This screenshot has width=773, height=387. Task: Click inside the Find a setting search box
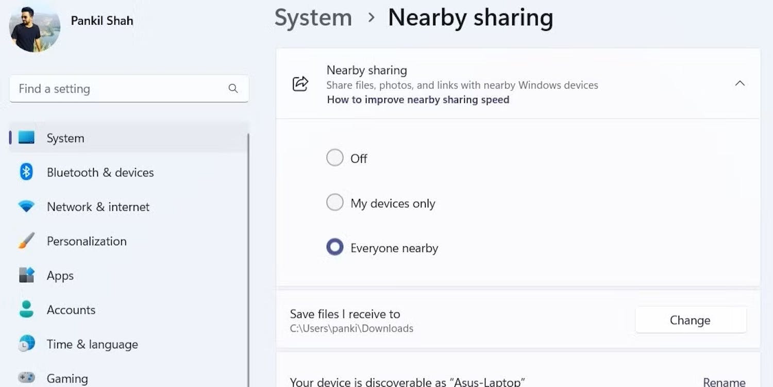(103, 89)
